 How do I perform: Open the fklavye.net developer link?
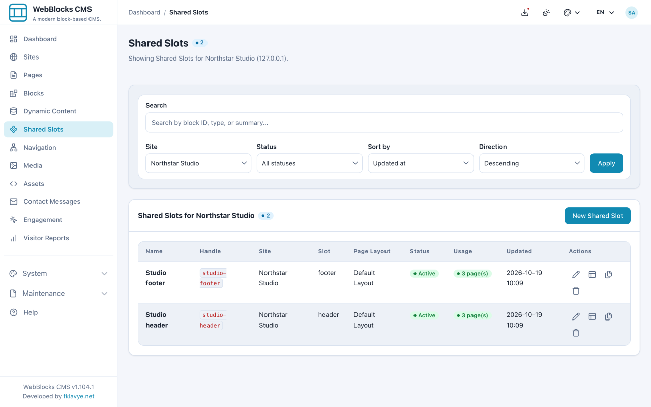pyautogui.click(x=79, y=396)
